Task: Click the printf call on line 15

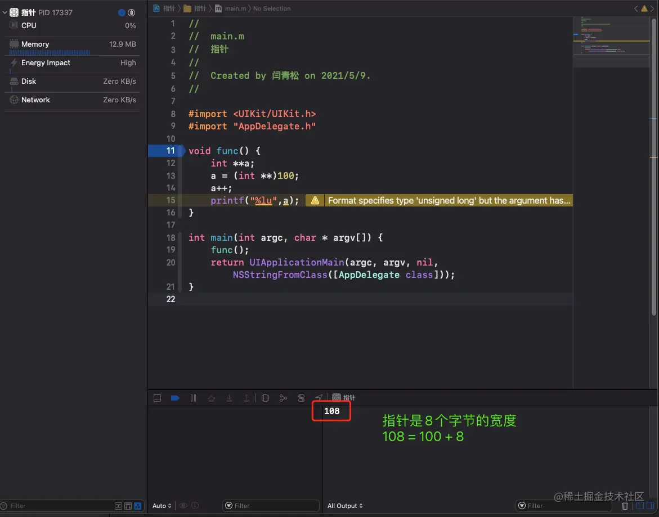Action: click(255, 201)
